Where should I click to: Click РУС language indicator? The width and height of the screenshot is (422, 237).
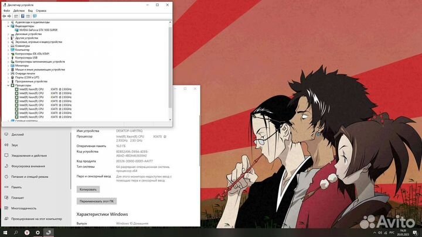click(x=392, y=233)
